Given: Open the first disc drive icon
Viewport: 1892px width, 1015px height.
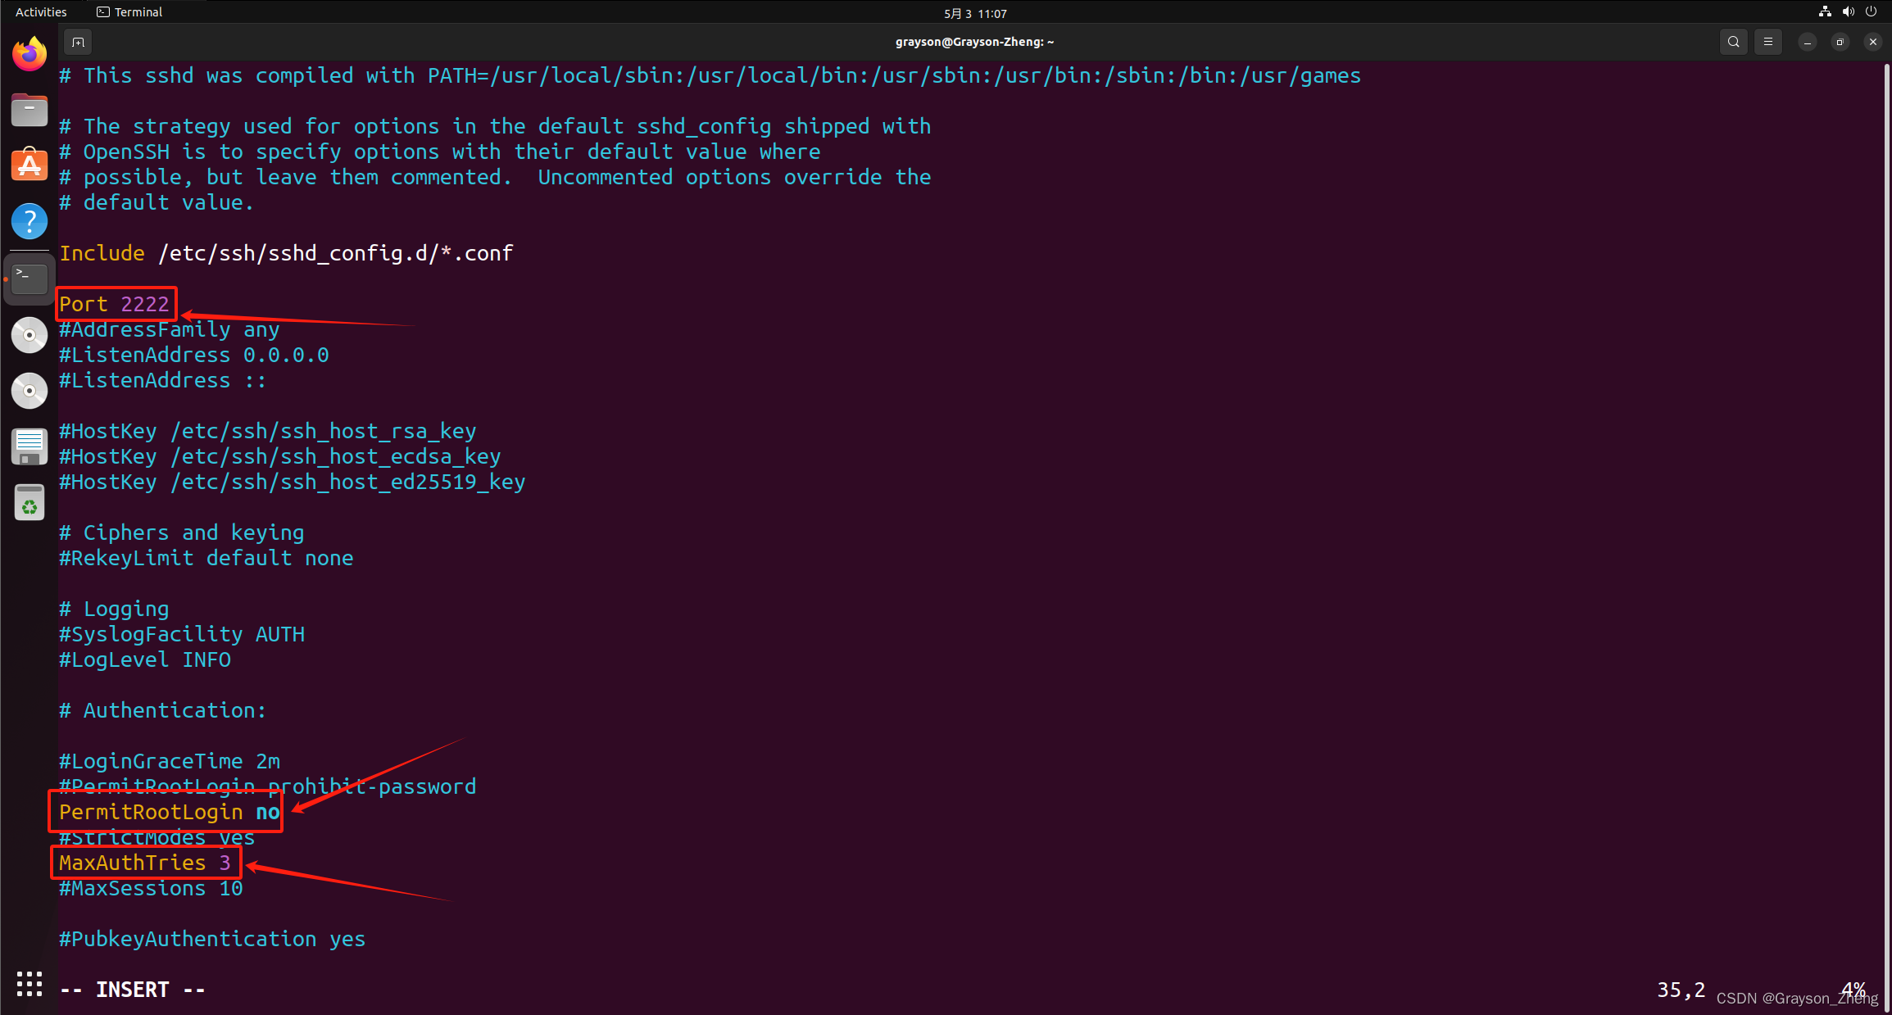Looking at the screenshot, I should coord(29,335).
